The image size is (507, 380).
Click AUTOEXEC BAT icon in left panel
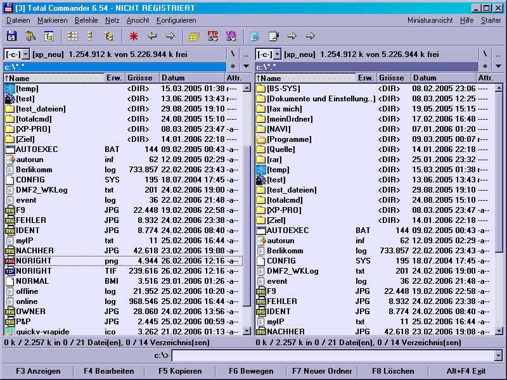pos(10,149)
